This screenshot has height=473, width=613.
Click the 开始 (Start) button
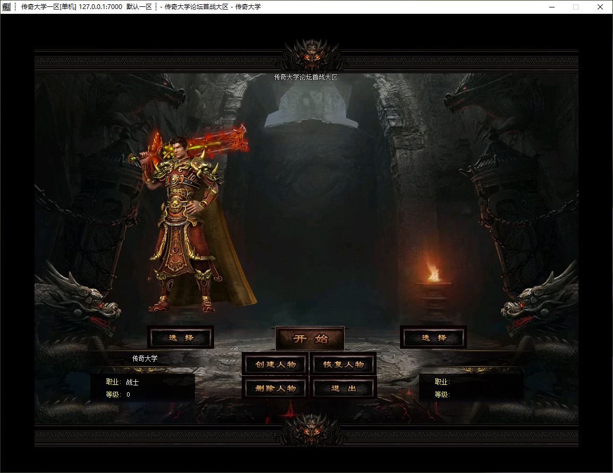pyautogui.click(x=310, y=338)
